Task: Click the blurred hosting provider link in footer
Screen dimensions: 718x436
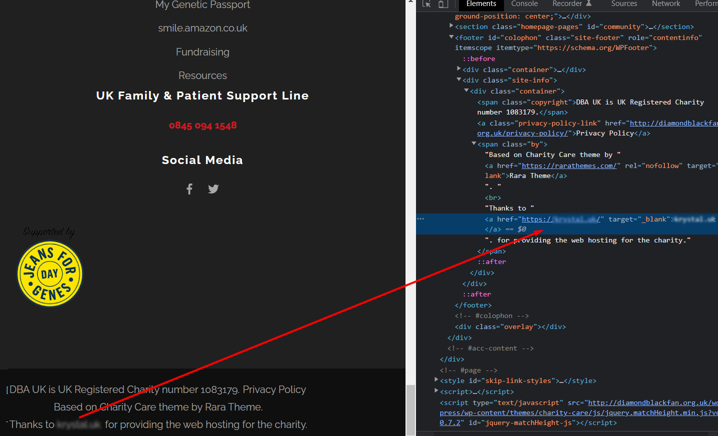Action: (x=78, y=424)
